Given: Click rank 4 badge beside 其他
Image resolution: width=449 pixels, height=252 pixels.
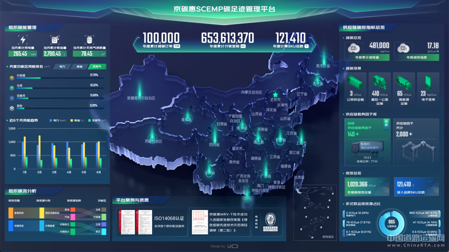Looking at the screenshot, I should point(12,108).
